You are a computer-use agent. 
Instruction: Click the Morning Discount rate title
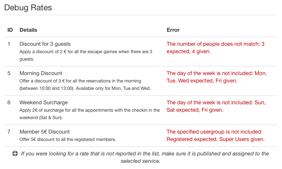pyautogui.click(x=41, y=73)
